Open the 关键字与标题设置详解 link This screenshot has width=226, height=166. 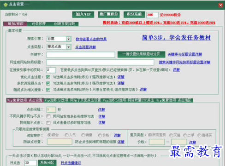point(185,54)
